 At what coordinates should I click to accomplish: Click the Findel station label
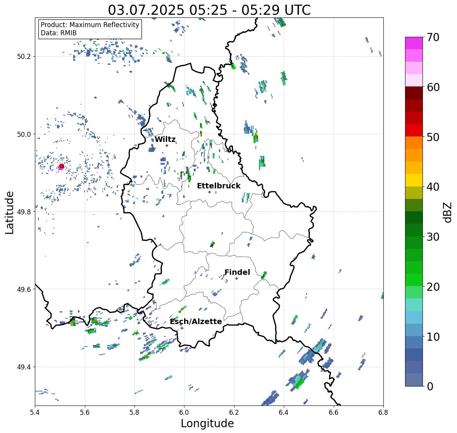237,272
